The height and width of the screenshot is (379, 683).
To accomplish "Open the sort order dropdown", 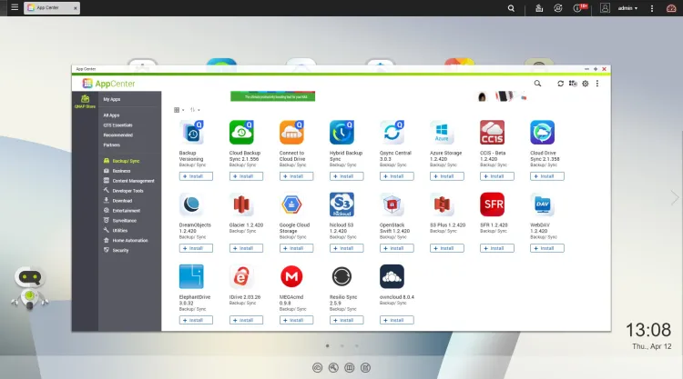I will (x=194, y=110).
